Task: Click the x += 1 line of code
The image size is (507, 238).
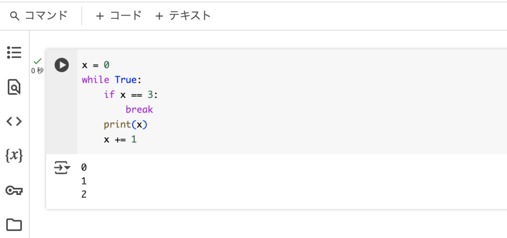Action: click(x=120, y=139)
